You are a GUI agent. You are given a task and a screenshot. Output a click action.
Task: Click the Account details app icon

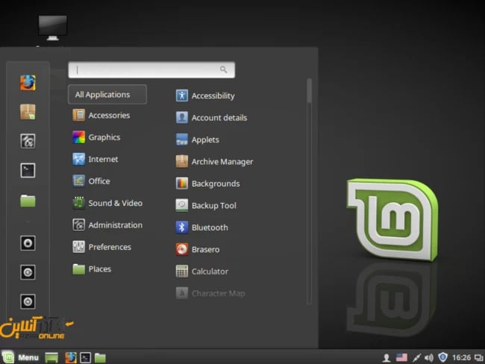point(181,118)
